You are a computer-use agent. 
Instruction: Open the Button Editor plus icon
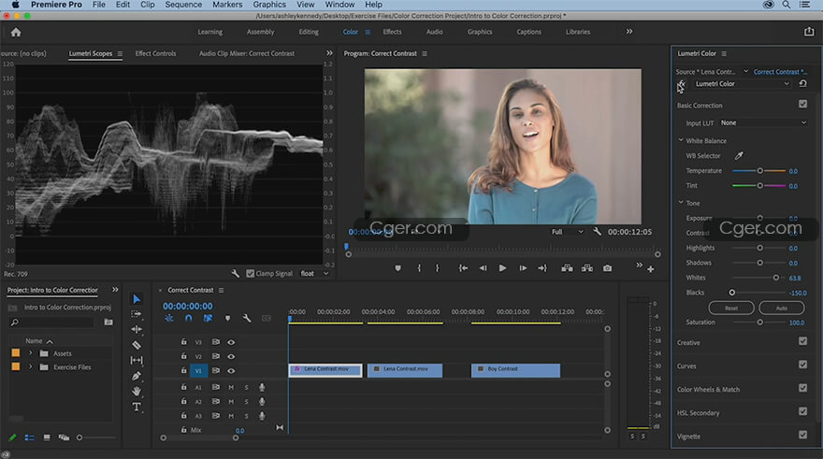click(x=650, y=269)
